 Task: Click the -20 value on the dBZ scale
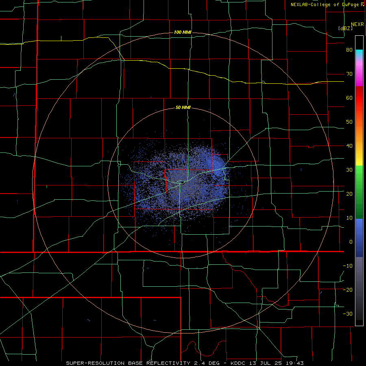pos(348,290)
